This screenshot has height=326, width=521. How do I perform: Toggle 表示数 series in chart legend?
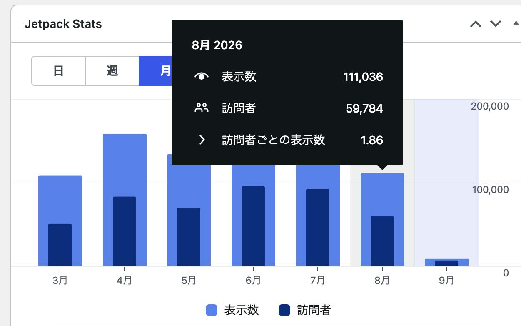click(232, 310)
